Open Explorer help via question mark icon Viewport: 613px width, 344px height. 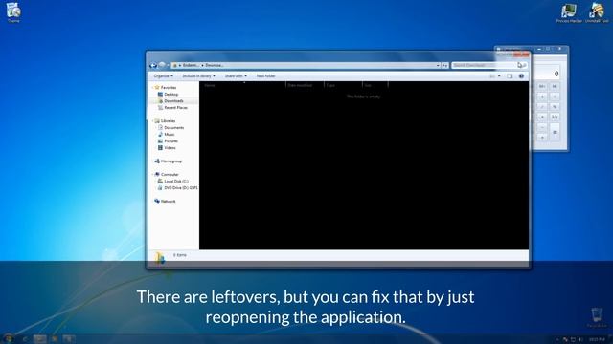(x=521, y=76)
